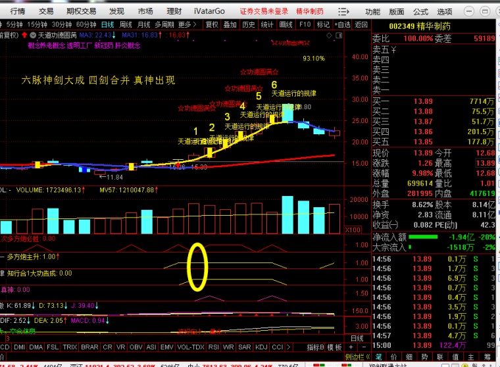Click the 叠加 overlay toolbar button
Screen dimensions: 500x367
(x=230, y=24)
